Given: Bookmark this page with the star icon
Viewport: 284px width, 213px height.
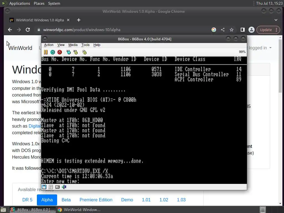Looking at the screenshot, I should point(232,30).
